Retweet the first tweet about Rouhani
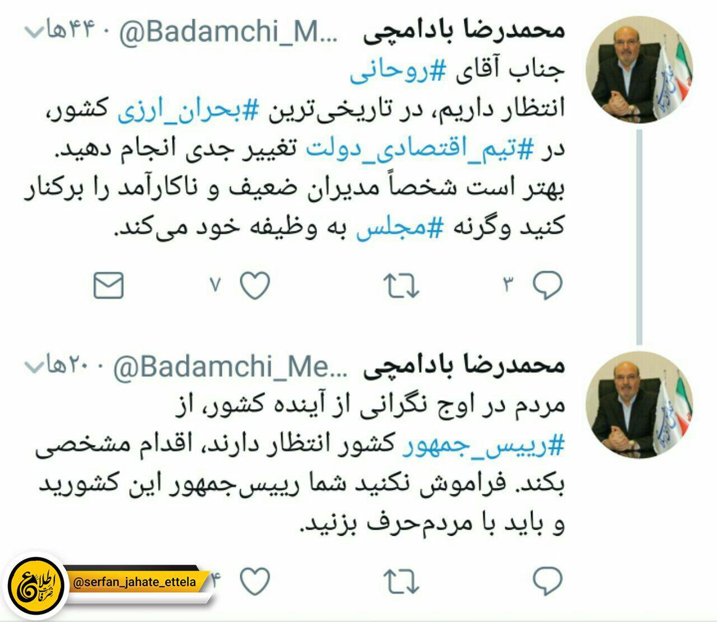This screenshot has width=717, height=622. (402, 286)
